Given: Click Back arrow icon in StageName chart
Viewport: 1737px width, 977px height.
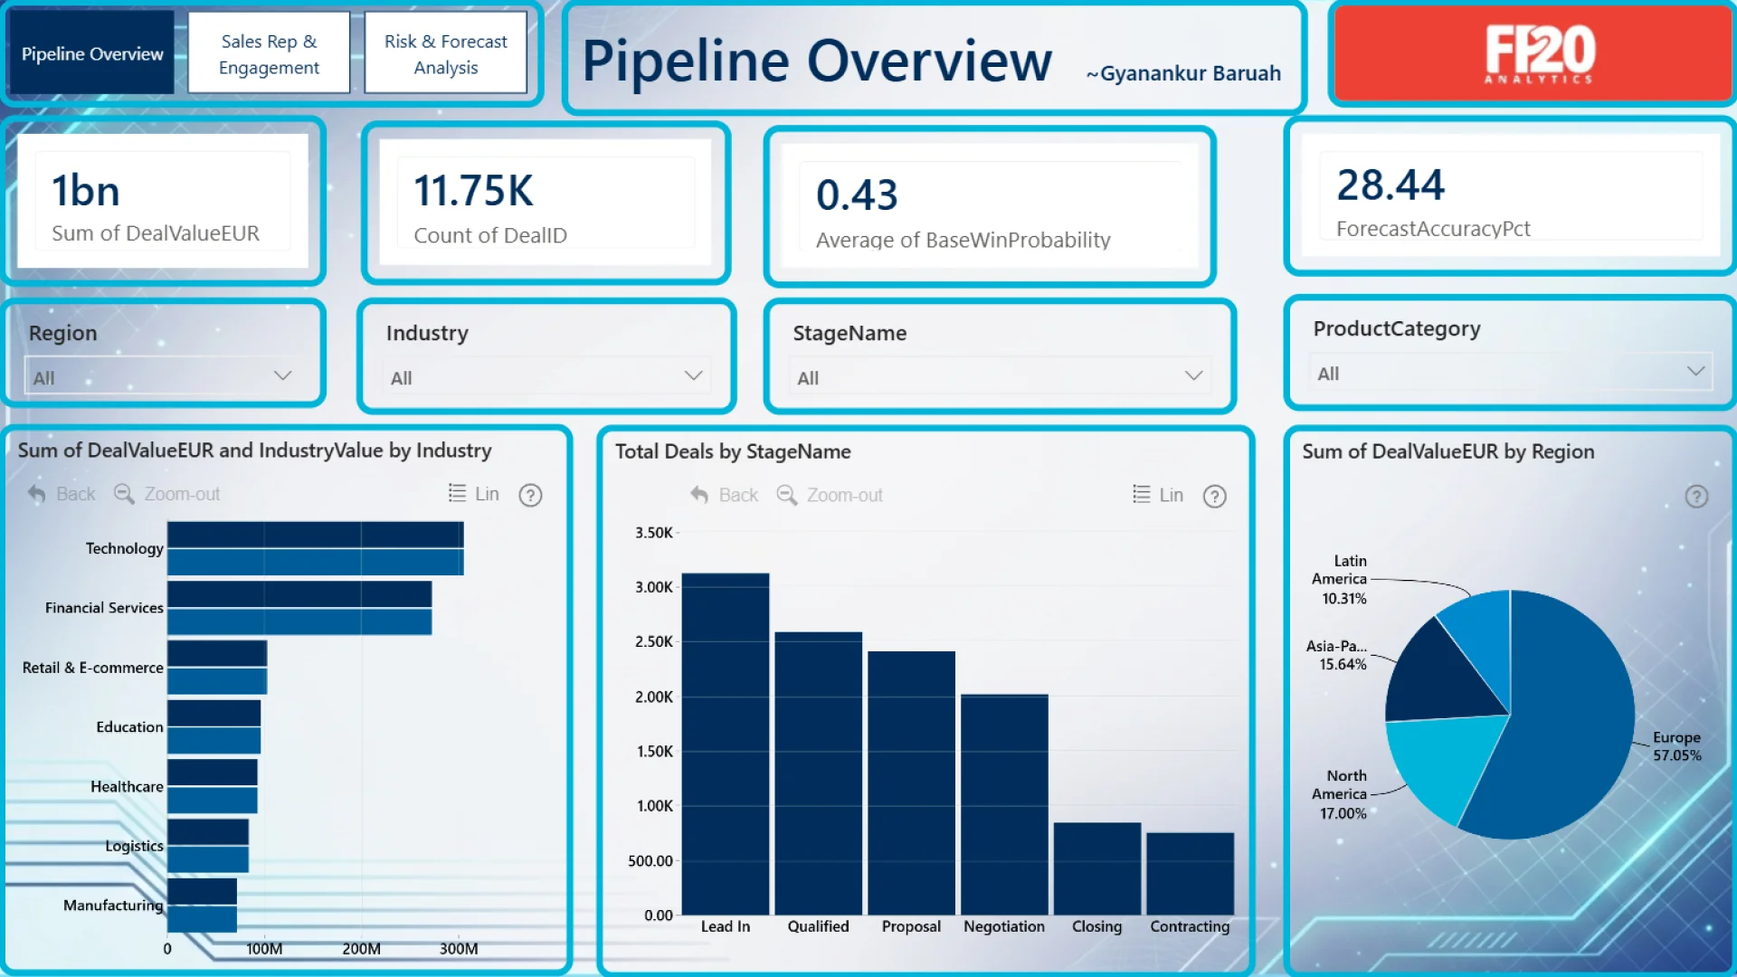Looking at the screenshot, I should coord(699,495).
